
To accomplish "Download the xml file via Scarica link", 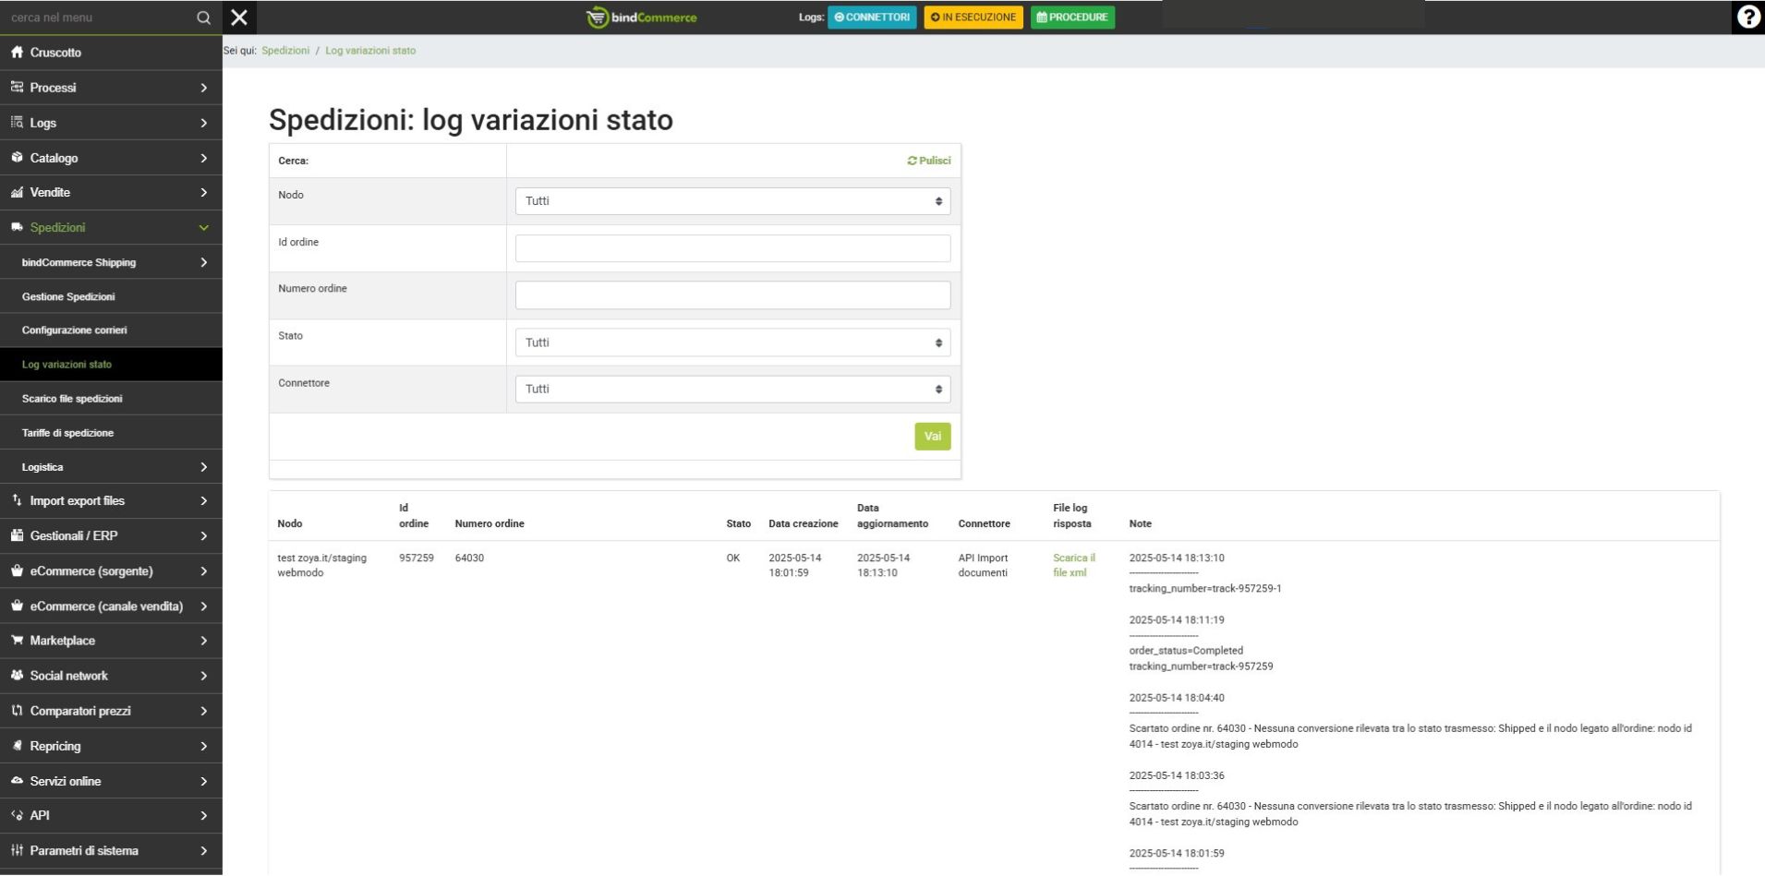I will (1073, 565).
